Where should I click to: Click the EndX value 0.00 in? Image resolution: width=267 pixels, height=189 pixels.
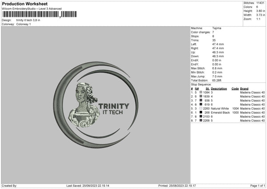[x=217, y=60]
